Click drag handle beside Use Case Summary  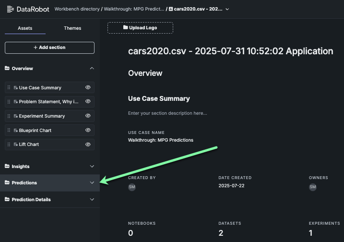[x=9, y=88]
